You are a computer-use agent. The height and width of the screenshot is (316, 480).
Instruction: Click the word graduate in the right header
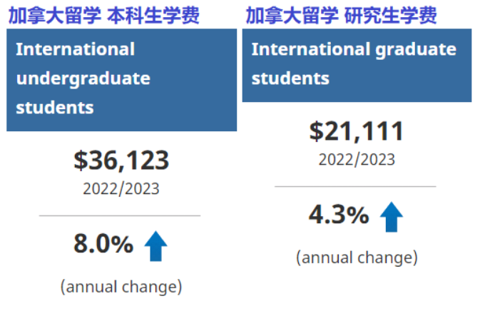(416, 50)
